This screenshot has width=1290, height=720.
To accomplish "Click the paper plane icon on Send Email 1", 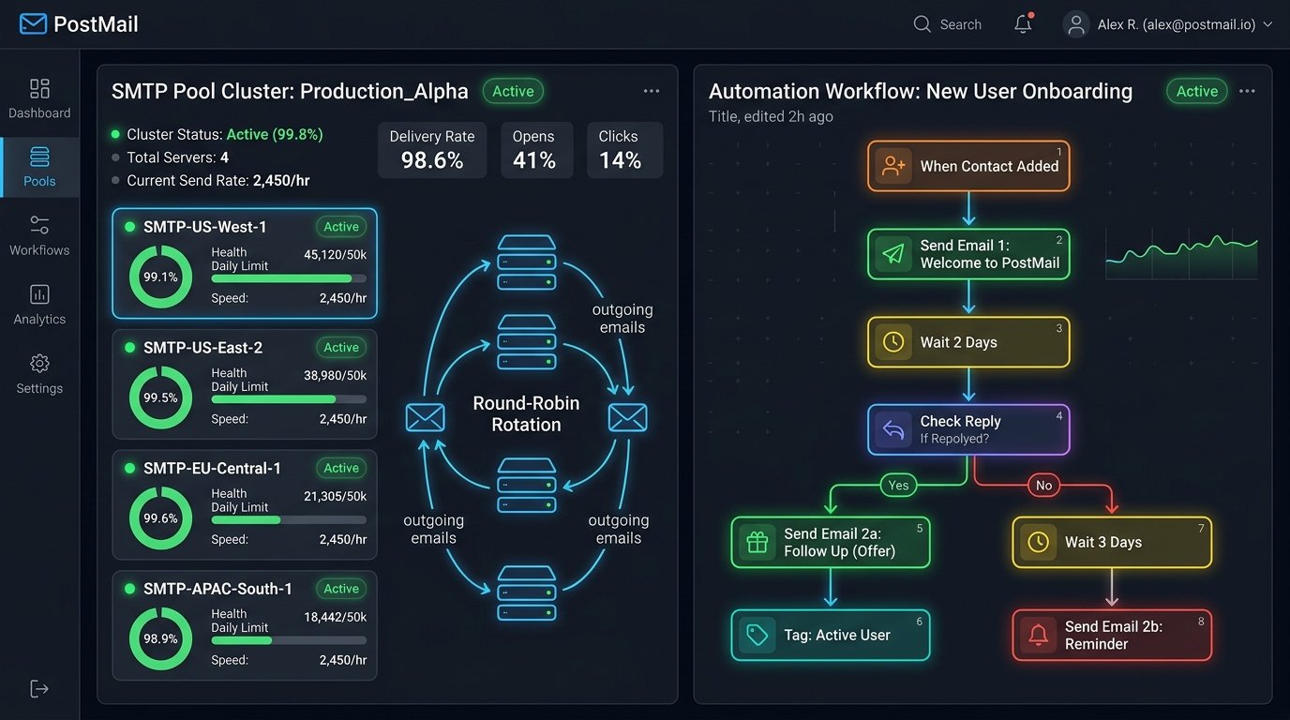I will point(893,254).
